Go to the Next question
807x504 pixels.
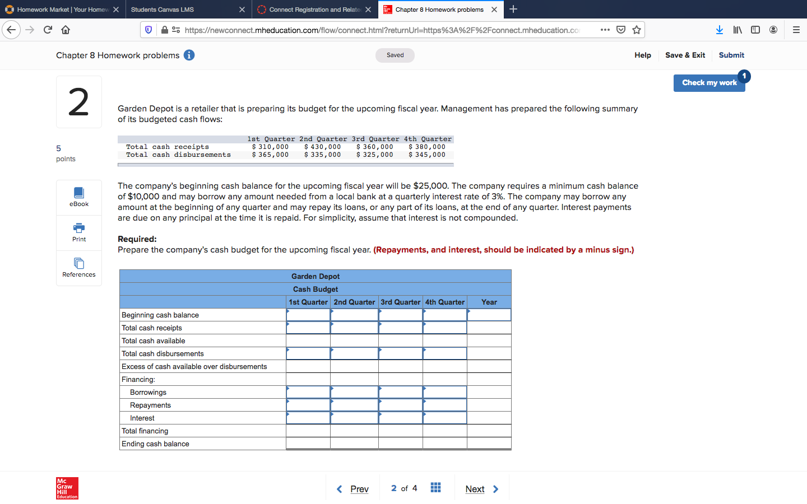tap(481, 489)
